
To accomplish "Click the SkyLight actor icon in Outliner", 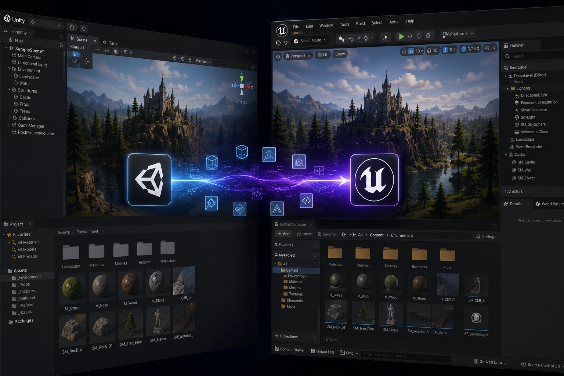I will [x=517, y=117].
